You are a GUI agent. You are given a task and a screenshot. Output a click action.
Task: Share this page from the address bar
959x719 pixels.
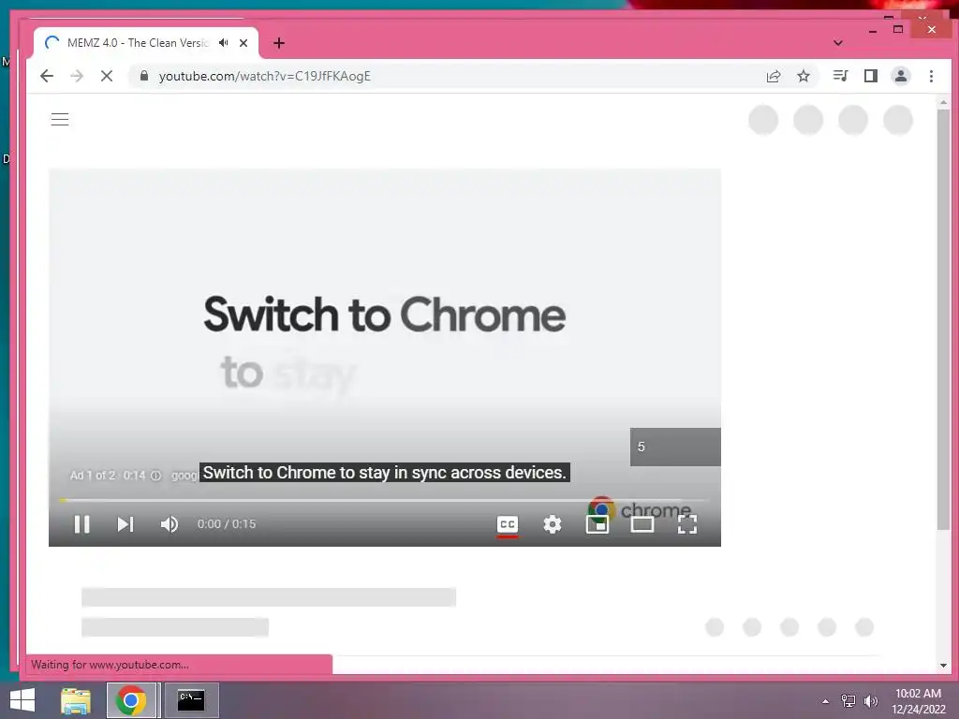pos(773,76)
